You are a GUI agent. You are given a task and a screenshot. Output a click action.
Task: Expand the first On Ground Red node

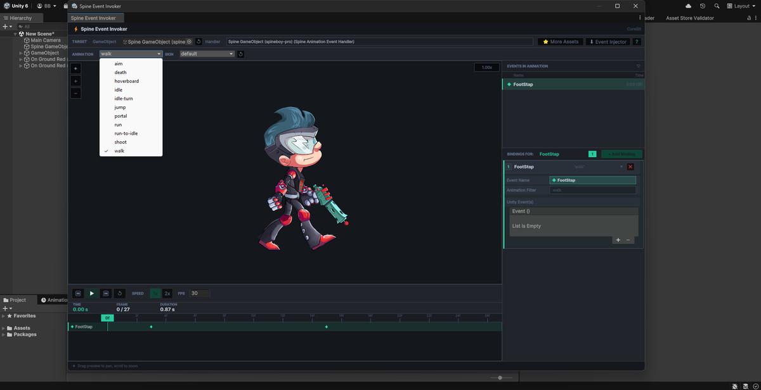pos(22,60)
